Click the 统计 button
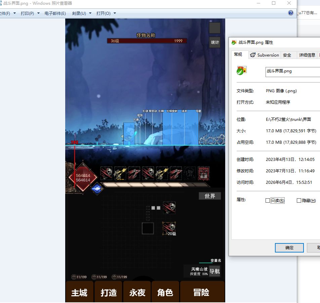 [x=215, y=42]
